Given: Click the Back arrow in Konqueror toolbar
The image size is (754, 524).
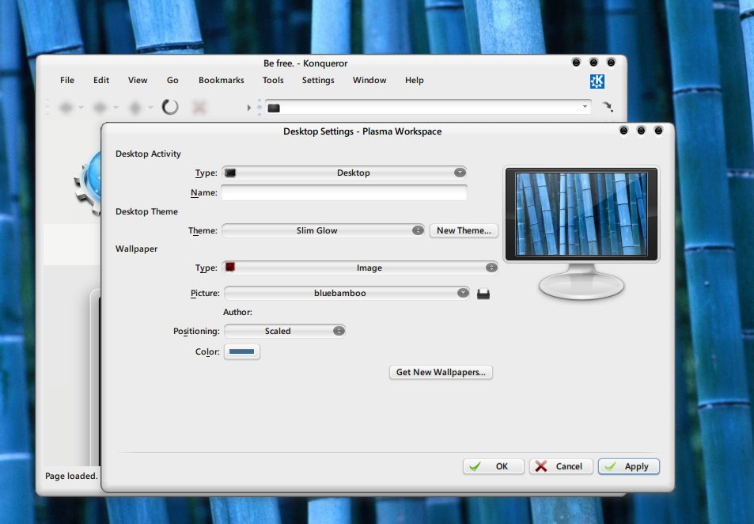Looking at the screenshot, I should pyautogui.click(x=66, y=108).
